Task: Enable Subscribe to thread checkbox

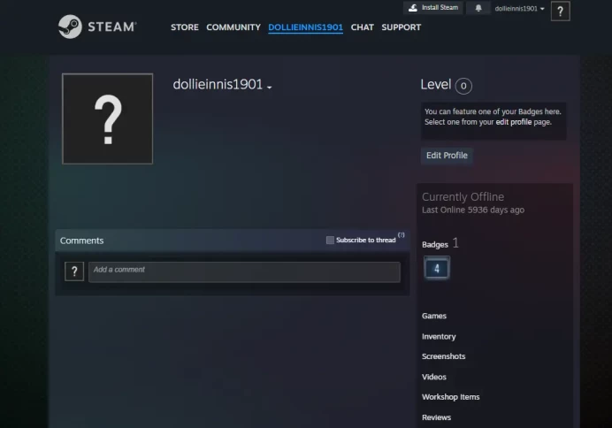Action: click(x=330, y=240)
